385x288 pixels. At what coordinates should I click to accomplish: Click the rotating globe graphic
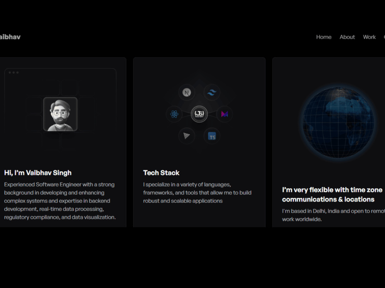point(338,122)
